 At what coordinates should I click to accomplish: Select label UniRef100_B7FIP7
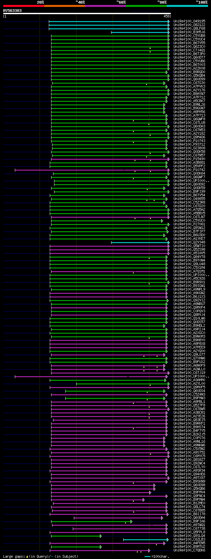point(189,231)
